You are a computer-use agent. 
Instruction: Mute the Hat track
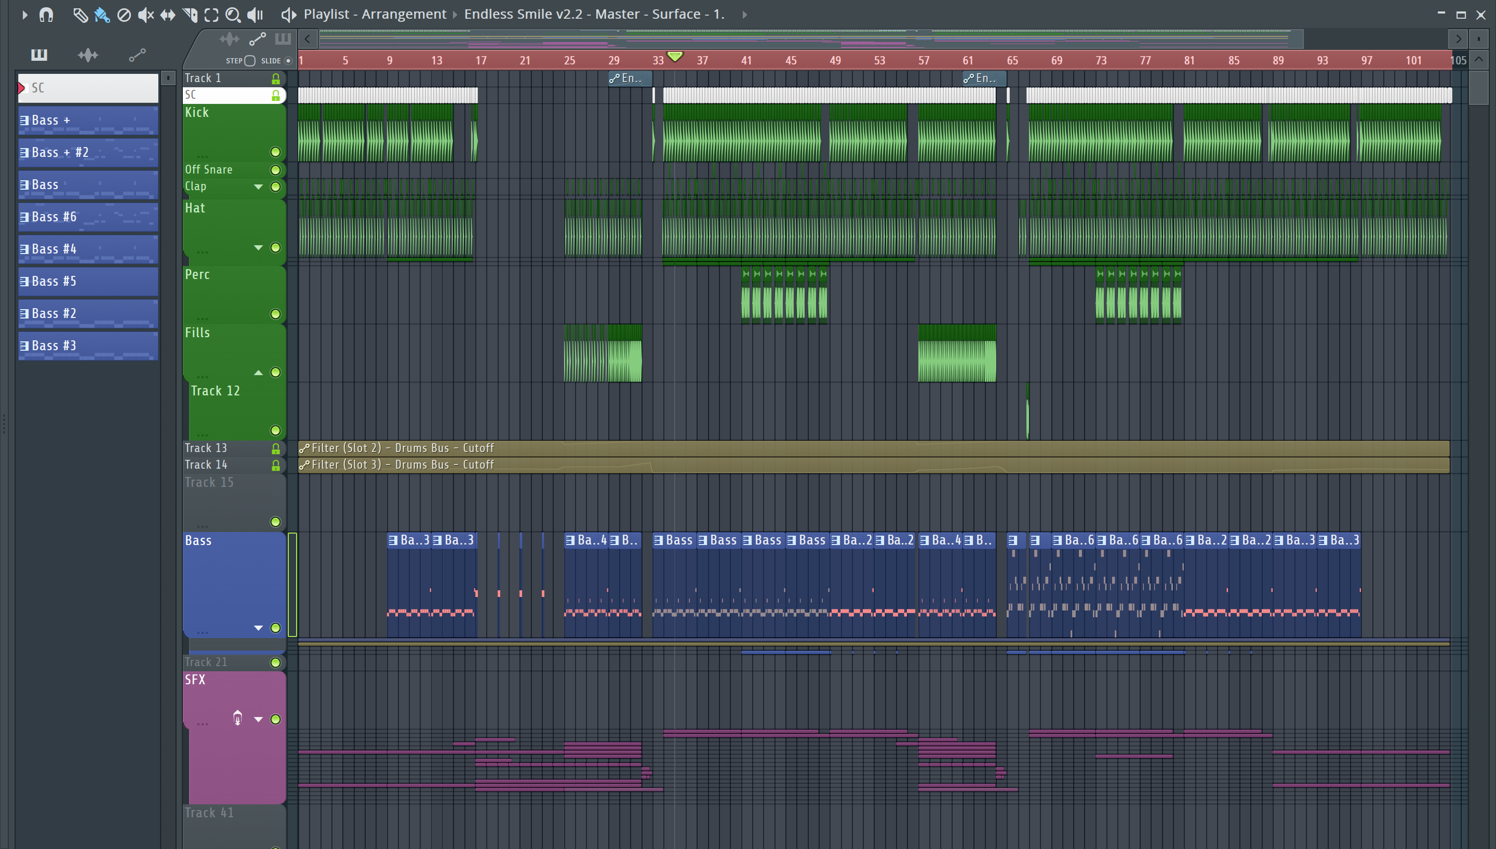point(276,248)
